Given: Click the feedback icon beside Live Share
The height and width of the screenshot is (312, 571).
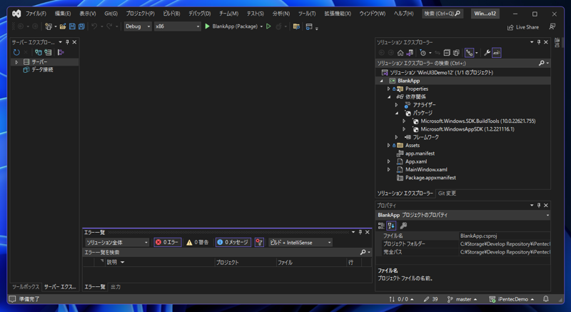Looking at the screenshot, I should (x=552, y=26).
